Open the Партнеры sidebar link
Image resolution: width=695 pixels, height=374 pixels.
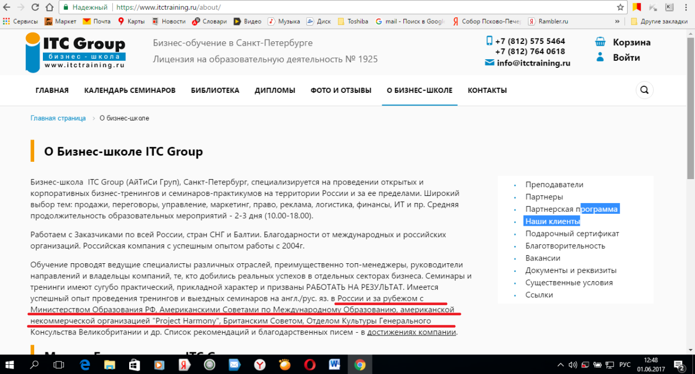(544, 196)
